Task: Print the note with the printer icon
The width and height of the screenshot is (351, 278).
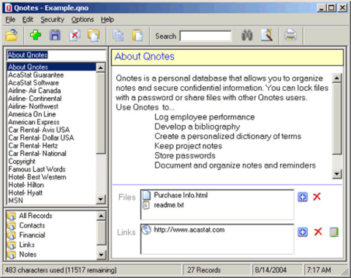Action: [290, 35]
